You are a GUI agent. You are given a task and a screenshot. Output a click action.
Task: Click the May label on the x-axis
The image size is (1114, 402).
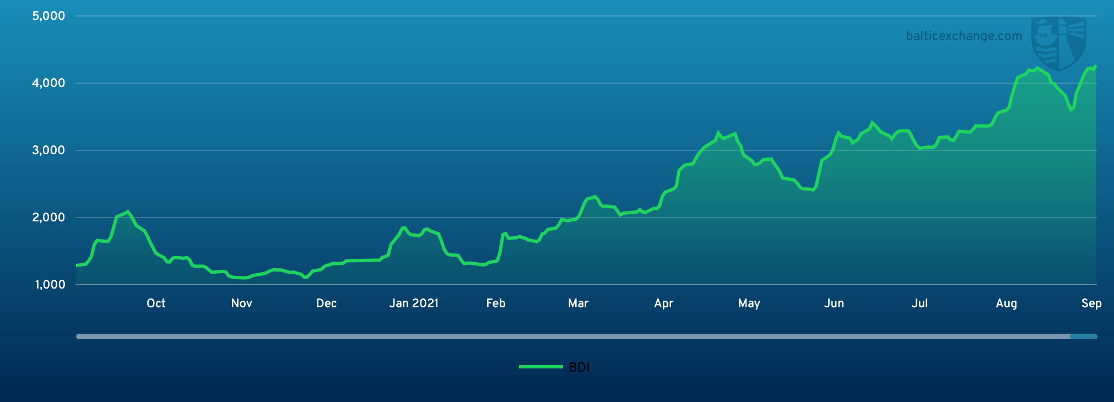pos(749,303)
